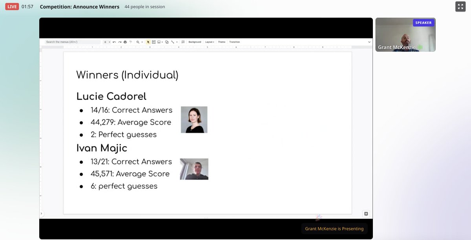
Task: Open the new slide layout dropdown arrow
Action: click(x=109, y=42)
